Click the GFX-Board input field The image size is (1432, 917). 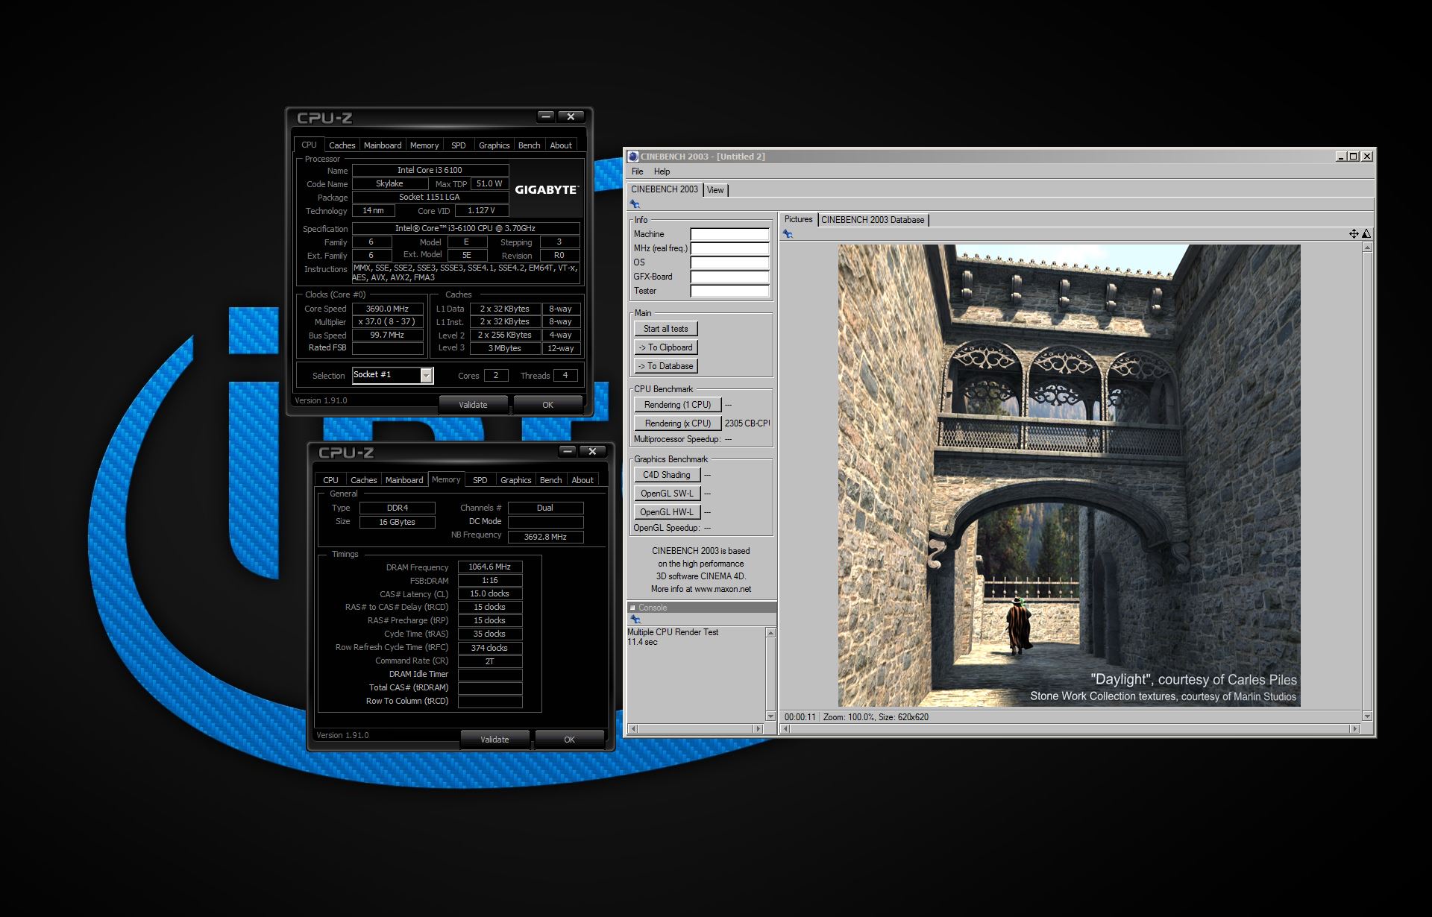click(729, 277)
